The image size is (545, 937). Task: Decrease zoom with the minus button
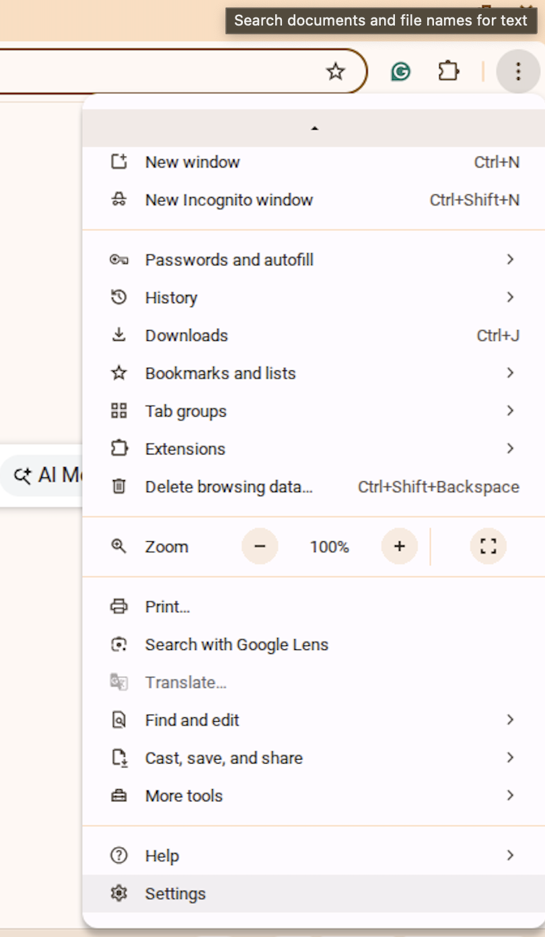(x=260, y=546)
